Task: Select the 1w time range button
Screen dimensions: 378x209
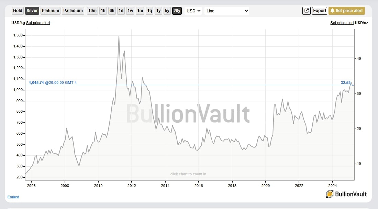Action: tap(130, 11)
